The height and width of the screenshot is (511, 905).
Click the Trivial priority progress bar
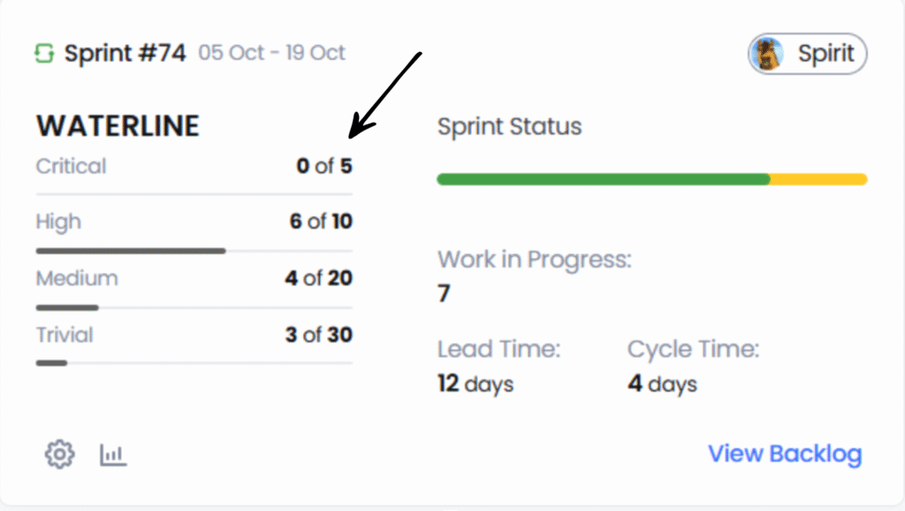(51, 363)
